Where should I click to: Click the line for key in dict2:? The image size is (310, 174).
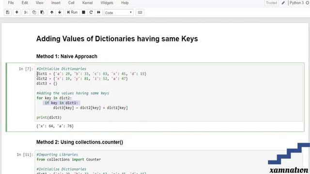(54, 98)
